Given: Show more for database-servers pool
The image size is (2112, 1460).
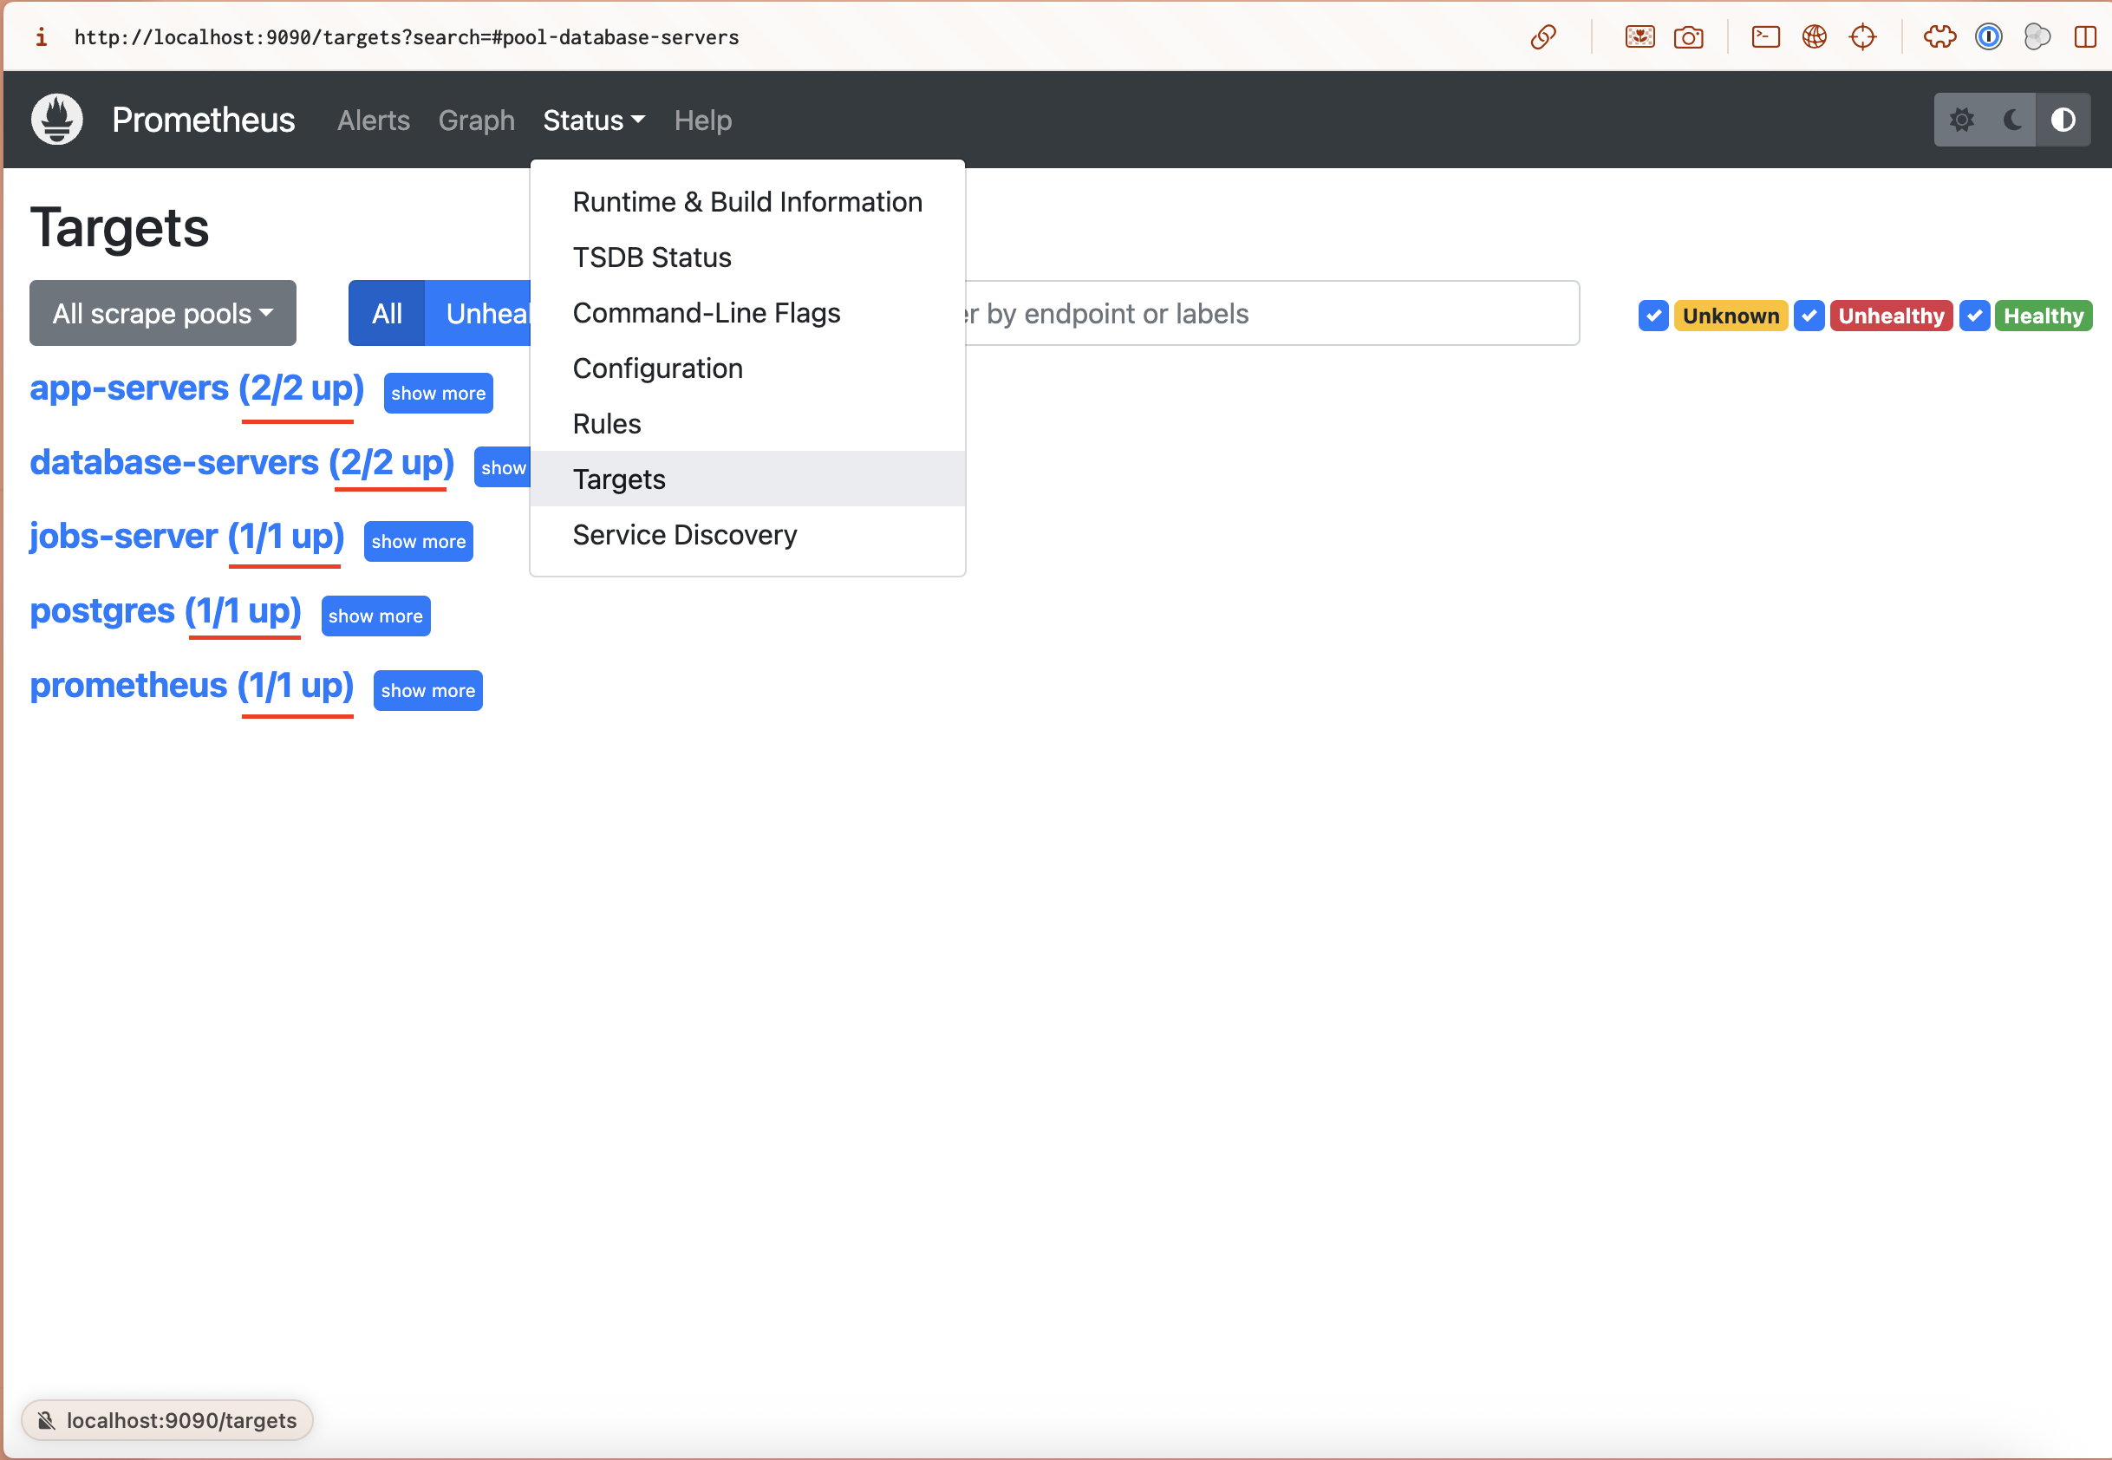Looking at the screenshot, I should (502, 467).
